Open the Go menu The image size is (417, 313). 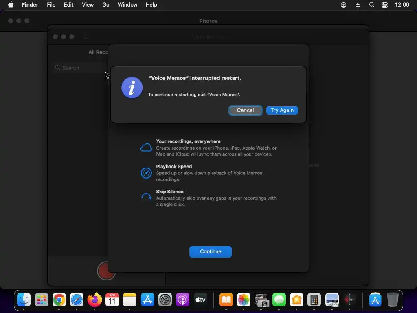[x=106, y=5]
